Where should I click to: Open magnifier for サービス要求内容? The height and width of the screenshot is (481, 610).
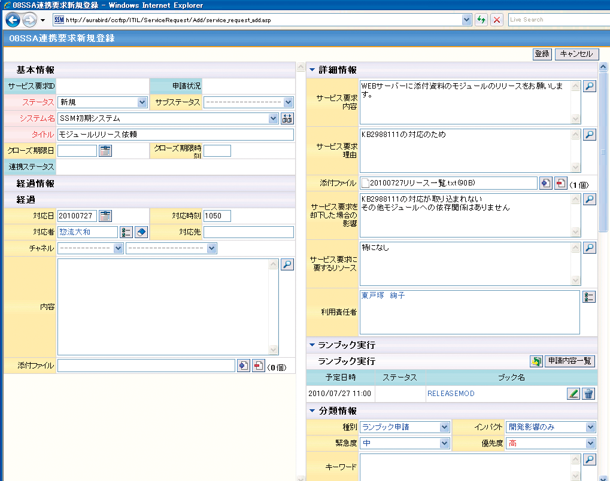click(x=590, y=86)
